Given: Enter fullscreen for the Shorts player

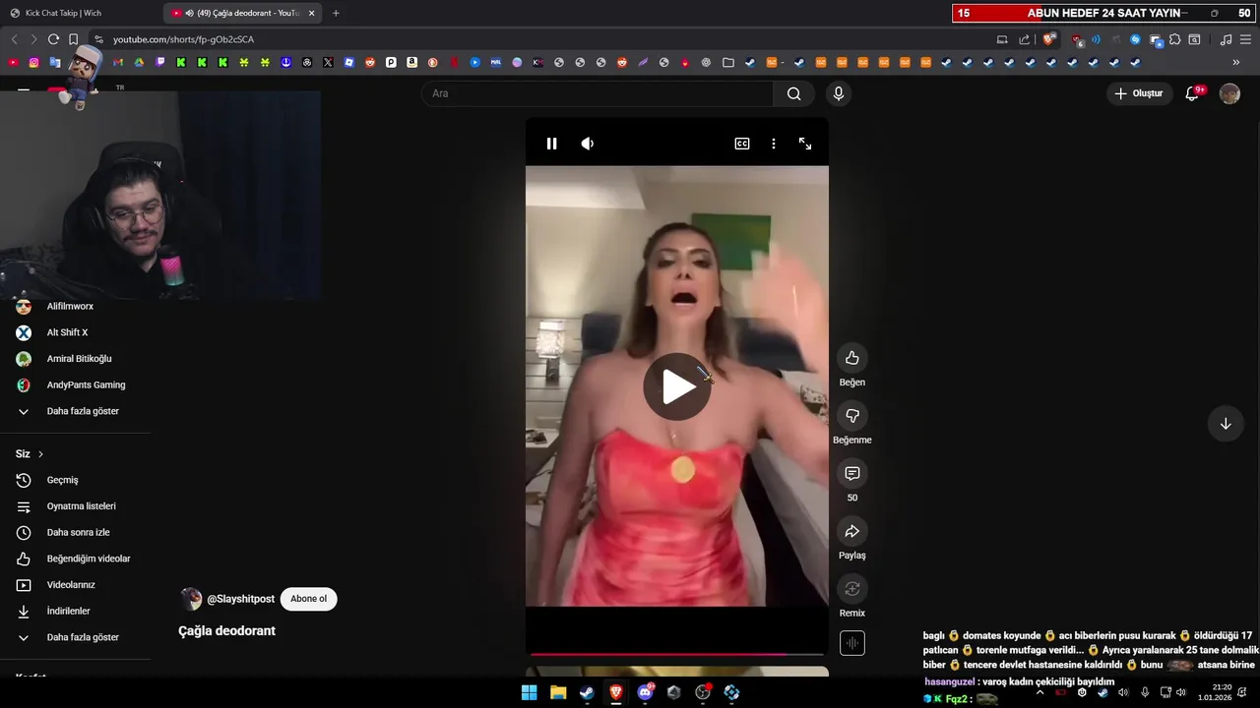Looking at the screenshot, I should coord(805,144).
